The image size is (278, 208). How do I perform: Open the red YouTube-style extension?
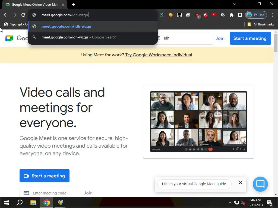click(214, 15)
